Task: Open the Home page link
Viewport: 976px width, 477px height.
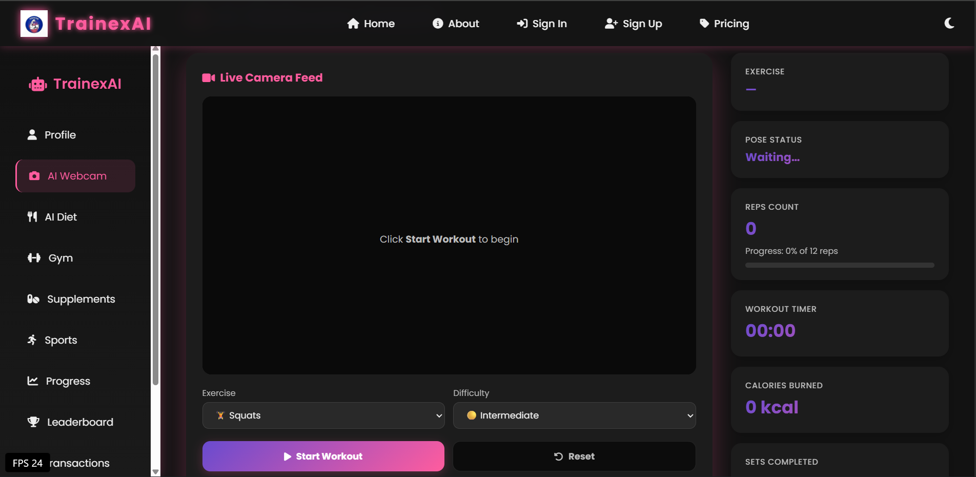Action: (371, 24)
